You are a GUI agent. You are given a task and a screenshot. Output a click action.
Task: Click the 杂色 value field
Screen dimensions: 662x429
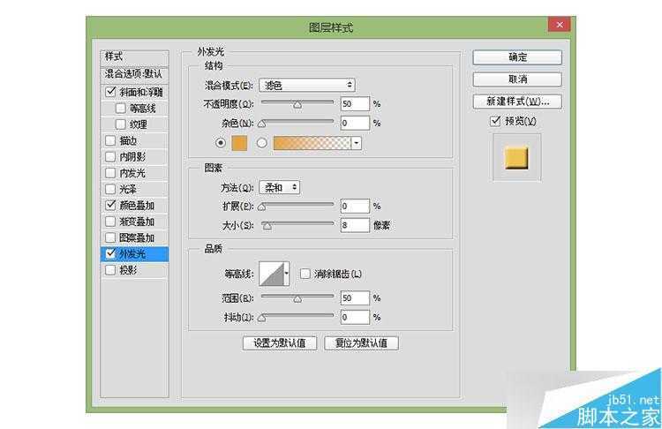click(355, 123)
